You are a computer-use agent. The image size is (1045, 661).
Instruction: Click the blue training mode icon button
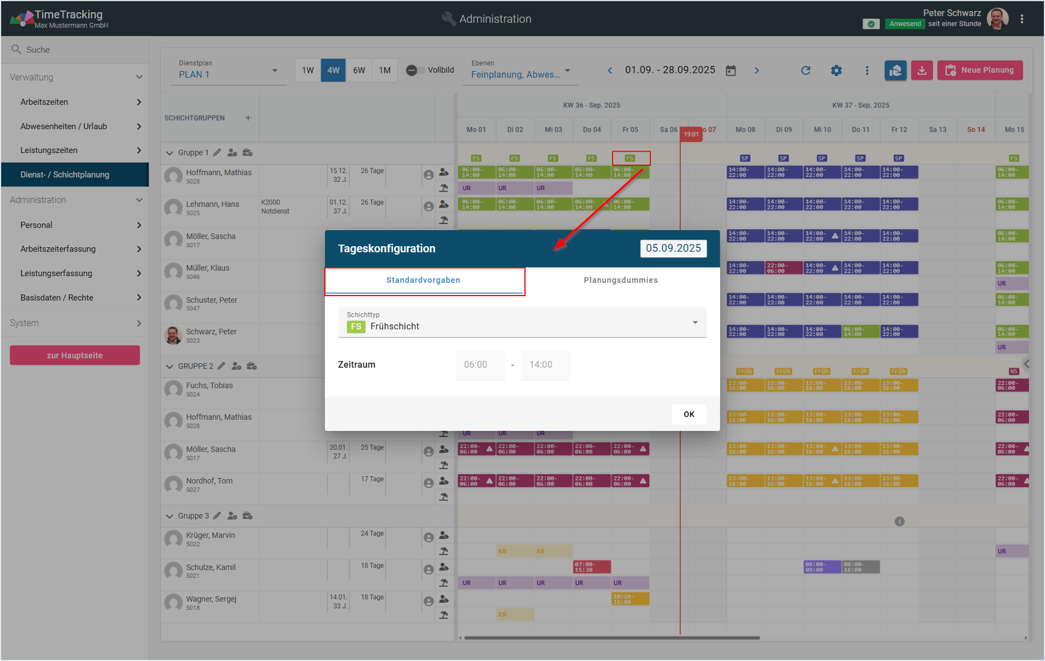[x=895, y=70]
